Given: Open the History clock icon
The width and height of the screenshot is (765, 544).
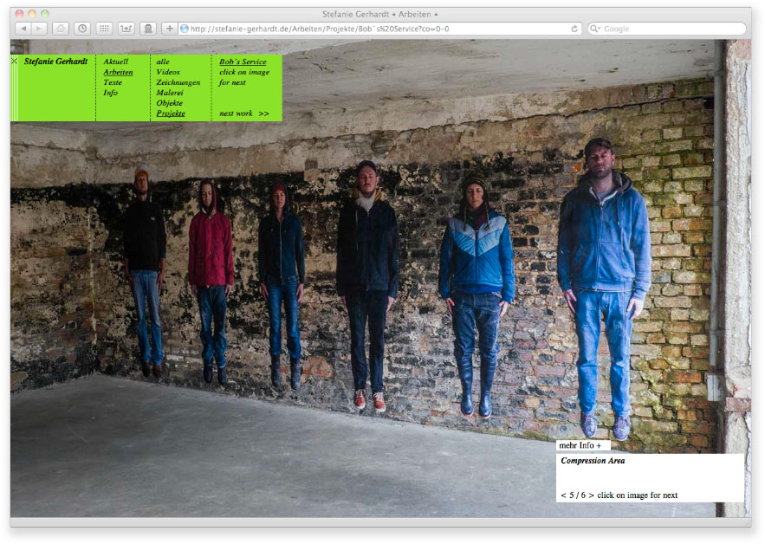Looking at the screenshot, I should coord(82,29).
